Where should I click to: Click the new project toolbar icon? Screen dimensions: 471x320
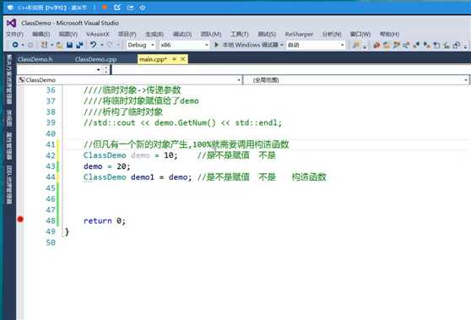click(44, 45)
